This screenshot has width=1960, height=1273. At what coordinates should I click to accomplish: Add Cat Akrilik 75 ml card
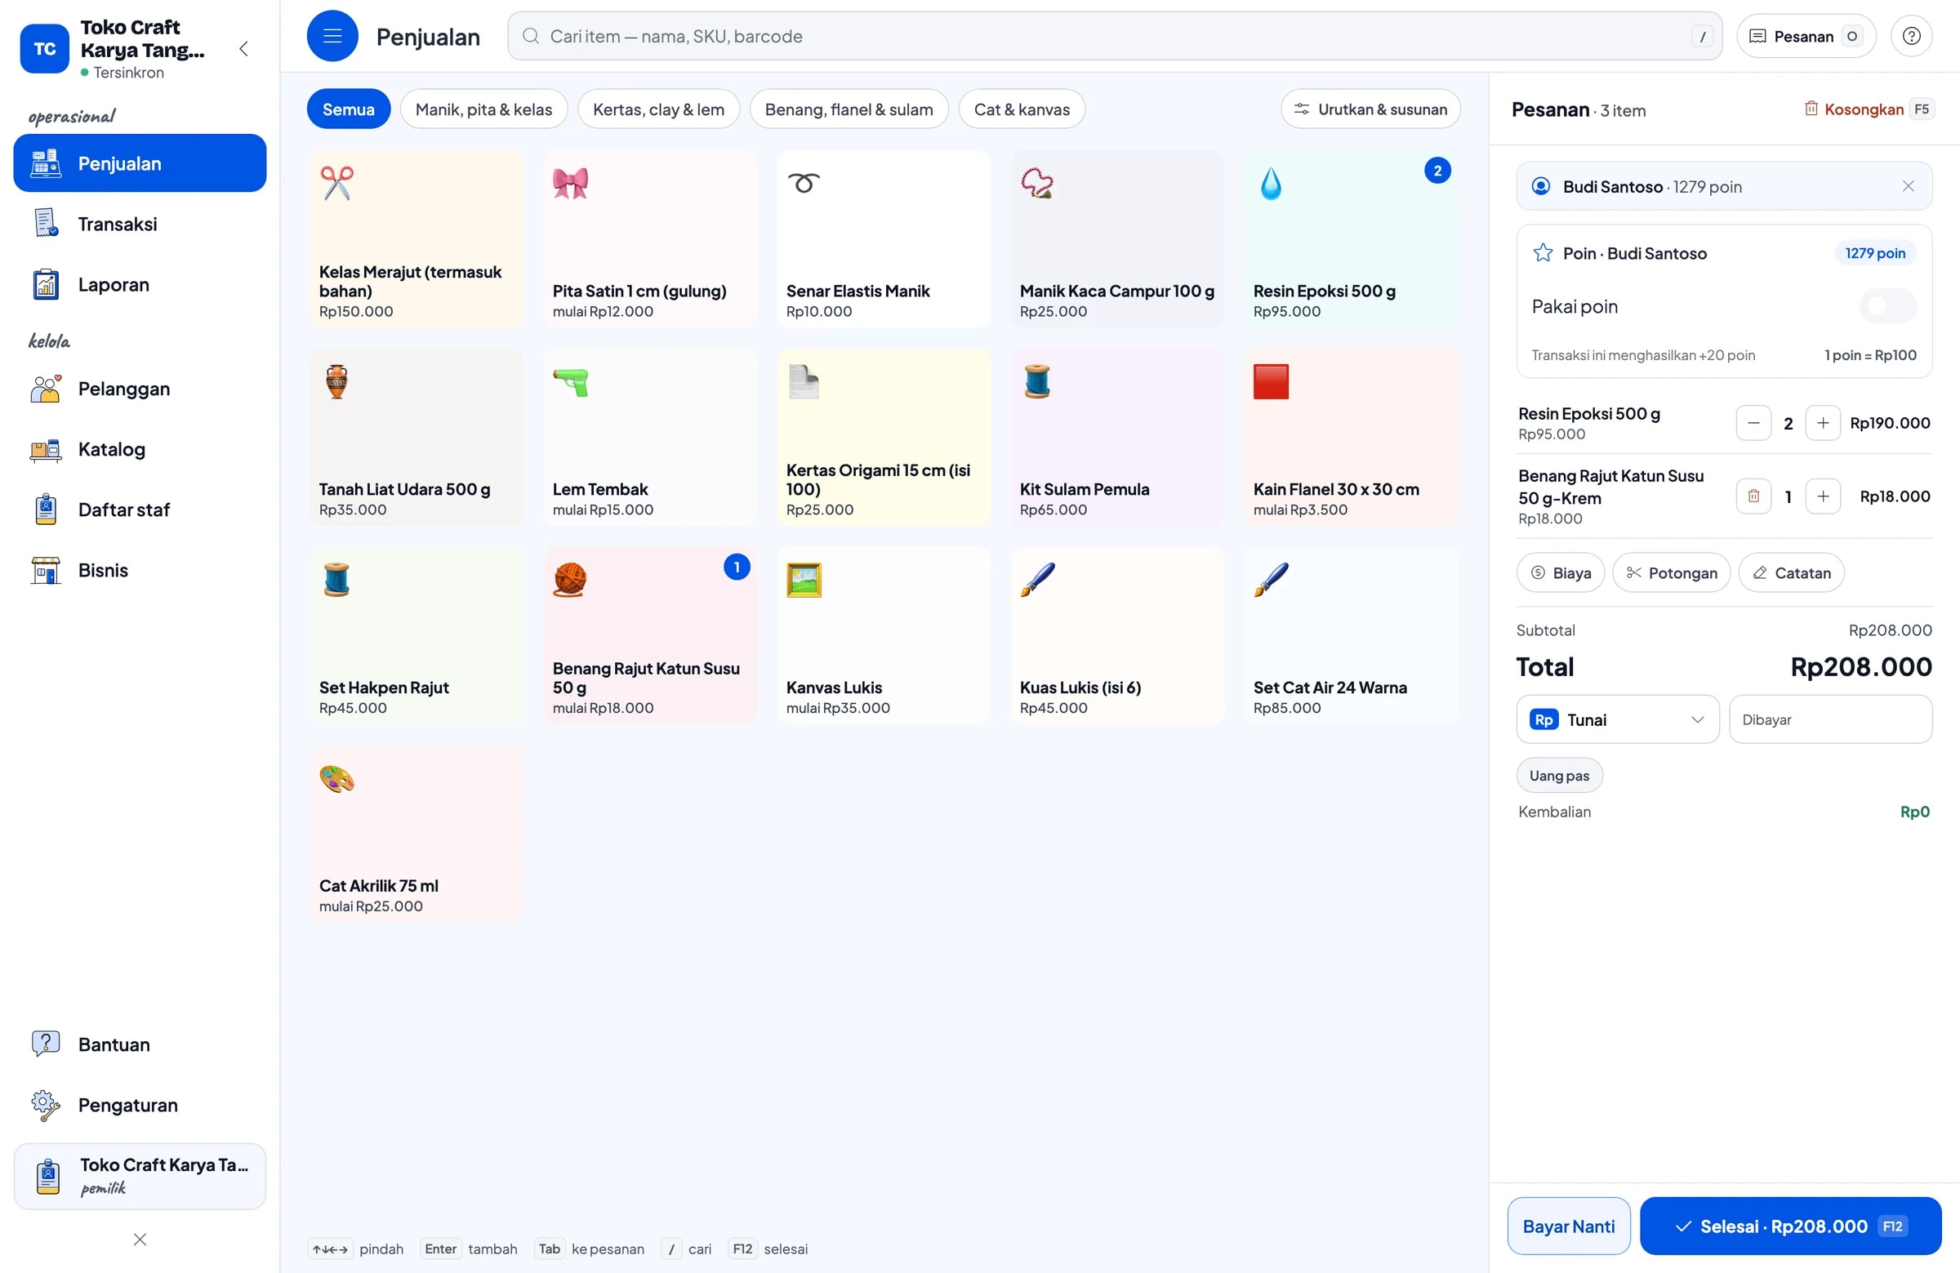tap(416, 835)
